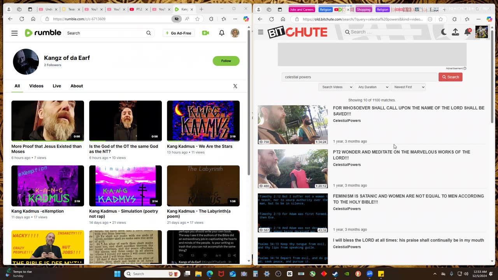Screen dimensions: 498x280
Task: Open CelestialPowers link under first BitChute result
Action: tap(347, 121)
